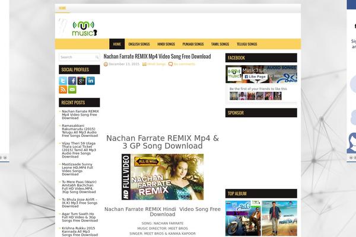Open the email subscription icon
The image size is (356, 237).
click(x=72, y=89)
